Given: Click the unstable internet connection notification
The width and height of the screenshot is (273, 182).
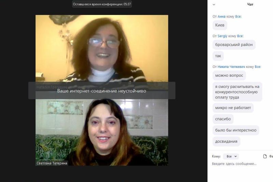Looking at the screenshot, I should pyautogui.click(x=102, y=91).
